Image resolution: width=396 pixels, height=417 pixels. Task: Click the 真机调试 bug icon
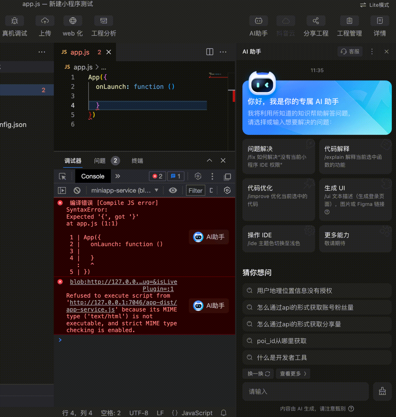click(x=15, y=21)
